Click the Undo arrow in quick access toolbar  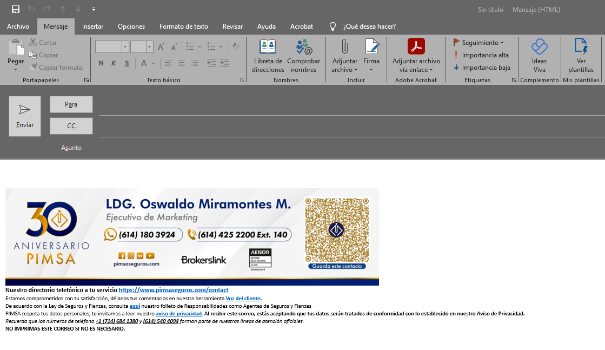click(x=31, y=9)
